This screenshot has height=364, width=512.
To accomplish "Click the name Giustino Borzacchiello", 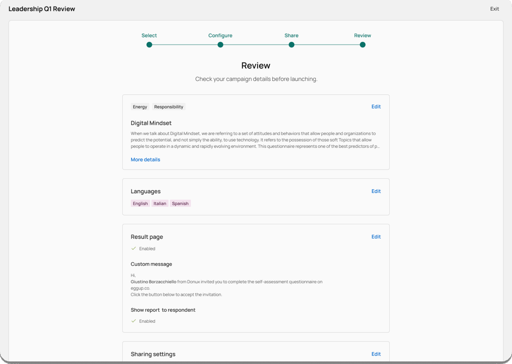I will click(x=153, y=282).
